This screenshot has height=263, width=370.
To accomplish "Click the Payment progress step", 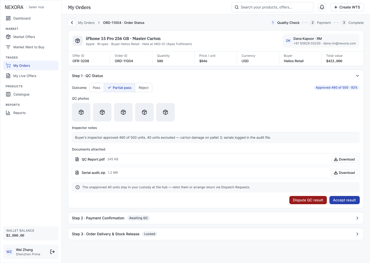I will tap(320, 23).
